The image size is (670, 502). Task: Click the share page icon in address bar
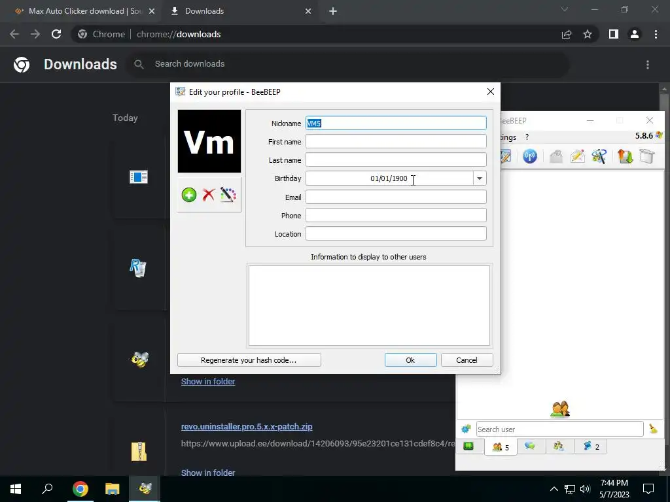[x=567, y=34]
